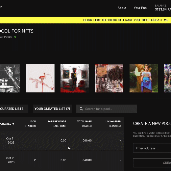Go to Your Pool page
This screenshot has width=171, height=171.
coord(140,8)
